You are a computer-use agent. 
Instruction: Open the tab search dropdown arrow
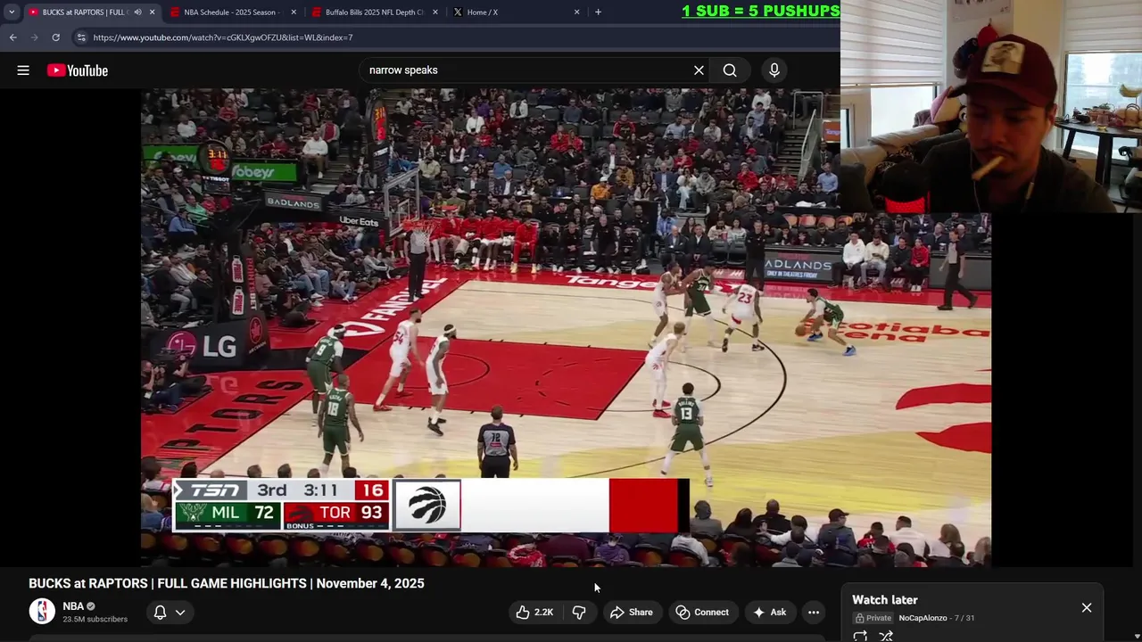12,12
